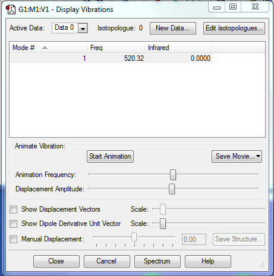274x276 pixels.
Task: Click the GaussView window icon in the title bar
Action: (x=11, y=10)
